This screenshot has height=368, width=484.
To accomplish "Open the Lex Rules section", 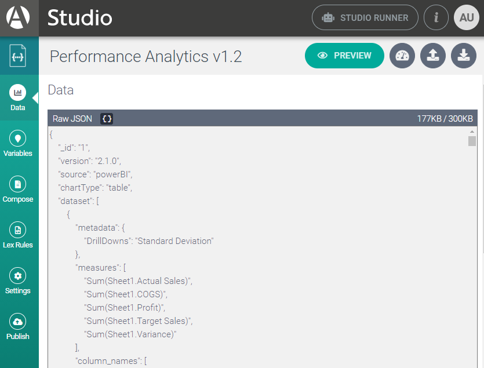I will point(18,235).
